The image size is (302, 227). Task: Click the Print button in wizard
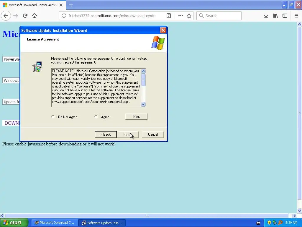coord(136,116)
